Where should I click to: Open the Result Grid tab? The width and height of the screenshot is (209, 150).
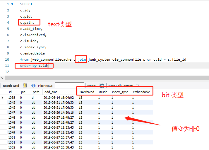click(11, 86)
